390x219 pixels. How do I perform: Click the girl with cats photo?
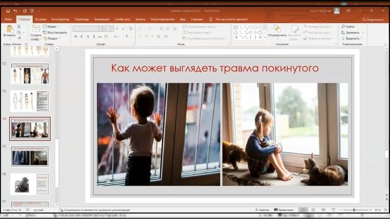coord(285,134)
